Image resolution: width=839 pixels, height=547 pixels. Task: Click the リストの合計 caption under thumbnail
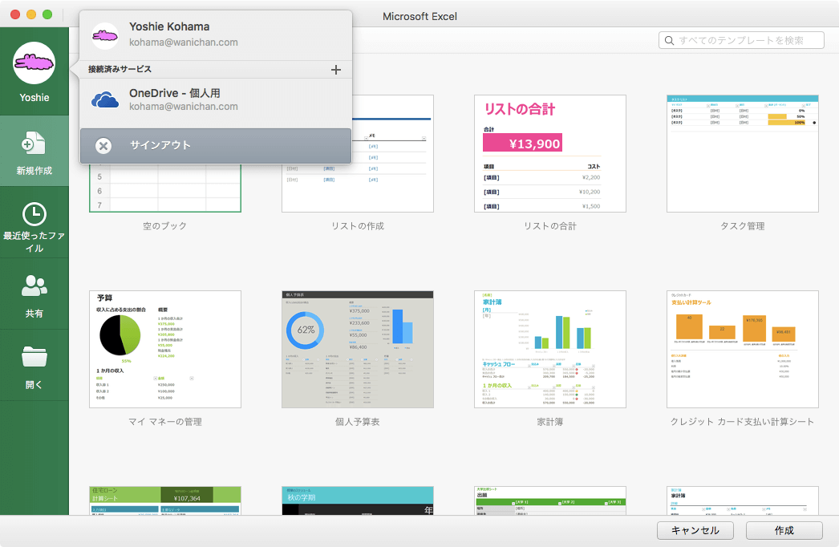(x=550, y=226)
